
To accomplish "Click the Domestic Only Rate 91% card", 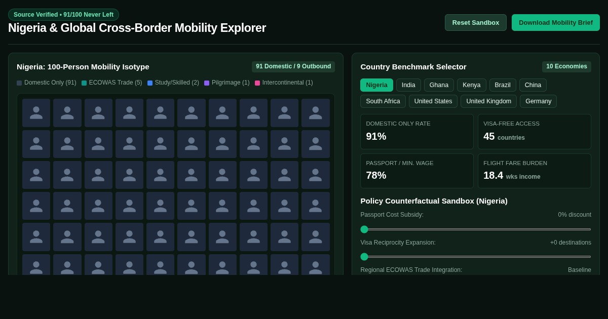I will [x=417, y=132].
